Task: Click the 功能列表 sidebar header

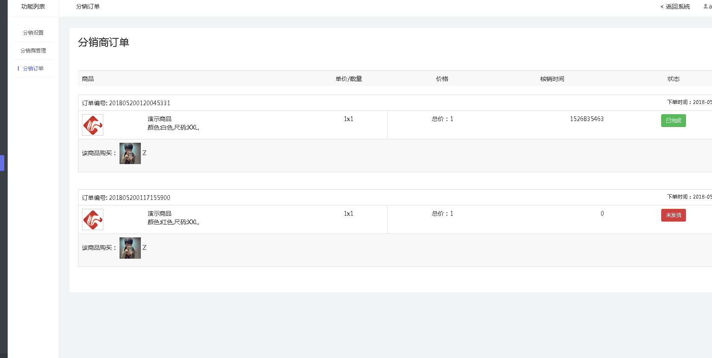Action: (x=33, y=6)
